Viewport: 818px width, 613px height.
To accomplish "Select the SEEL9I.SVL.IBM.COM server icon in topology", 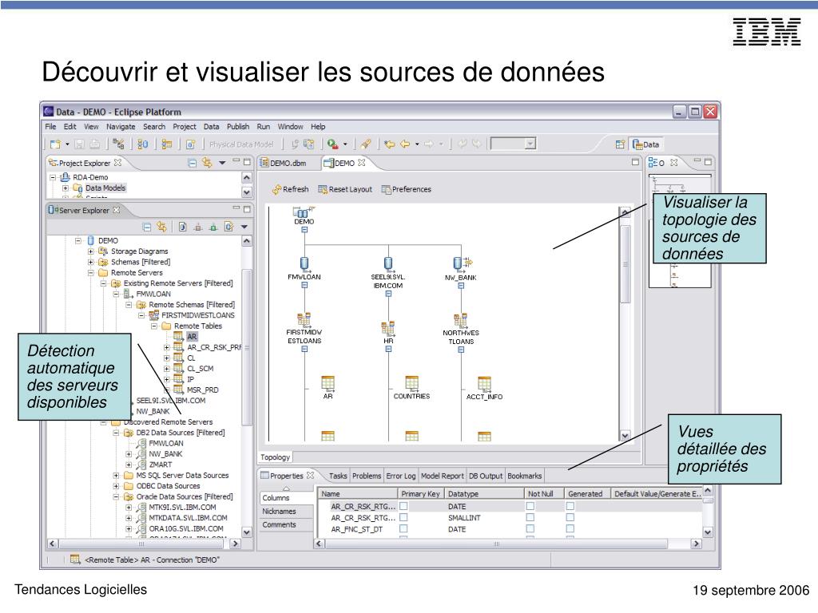I will point(387,263).
